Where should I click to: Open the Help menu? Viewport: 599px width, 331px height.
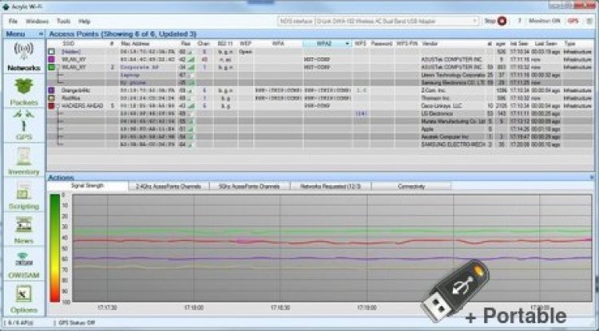[x=85, y=22]
